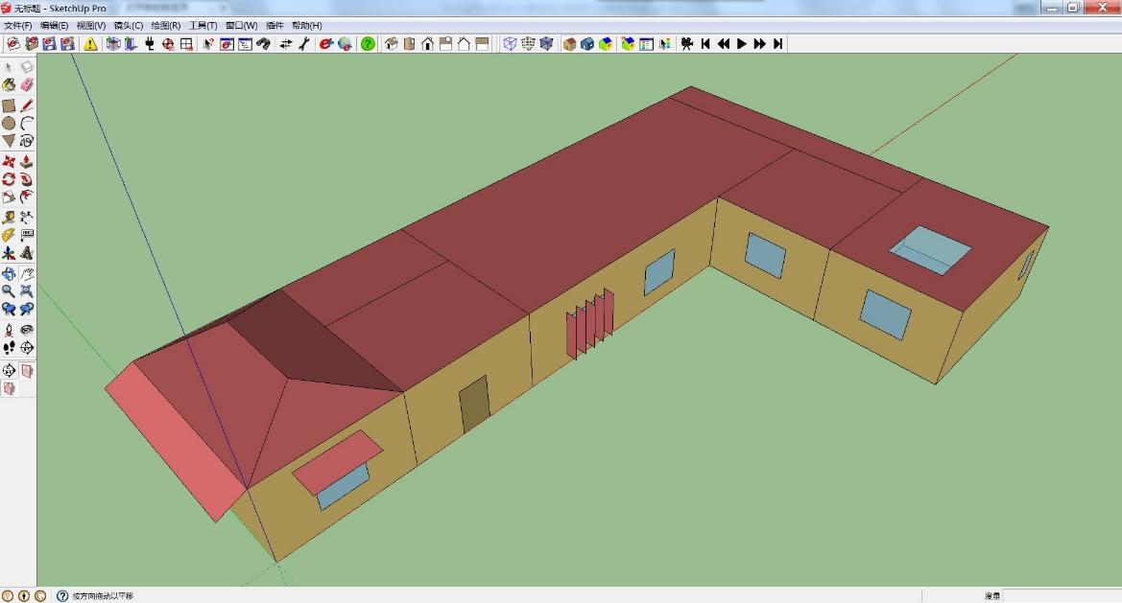Open the 文件(F) menu
The width and height of the screenshot is (1122, 603).
(x=17, y=26)
